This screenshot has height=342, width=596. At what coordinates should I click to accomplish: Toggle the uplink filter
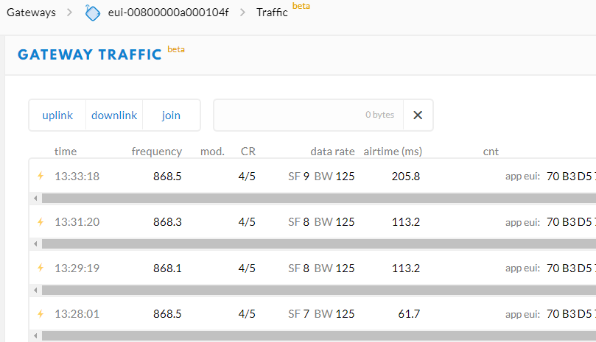[57, 115]
